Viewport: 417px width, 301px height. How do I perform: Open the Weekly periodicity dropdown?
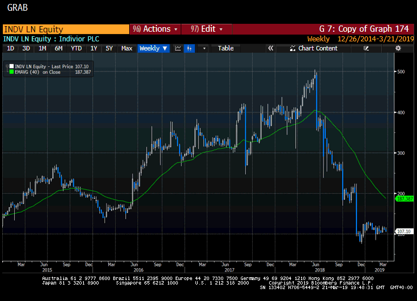click(x=154, y=48)
